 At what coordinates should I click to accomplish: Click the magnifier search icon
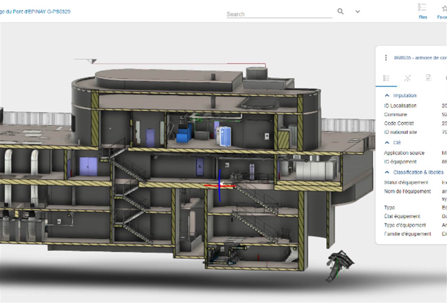point(340,11)
